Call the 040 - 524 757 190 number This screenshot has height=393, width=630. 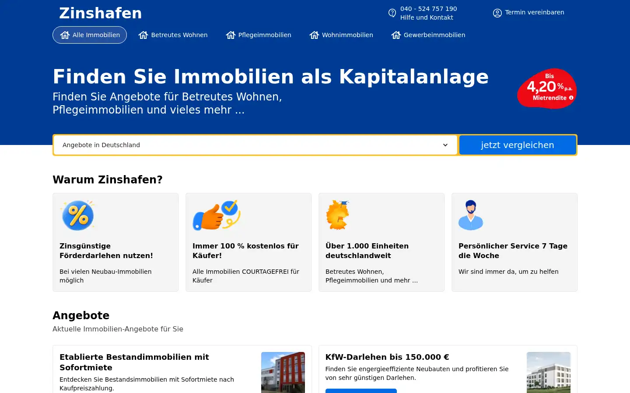pos(428,9)
